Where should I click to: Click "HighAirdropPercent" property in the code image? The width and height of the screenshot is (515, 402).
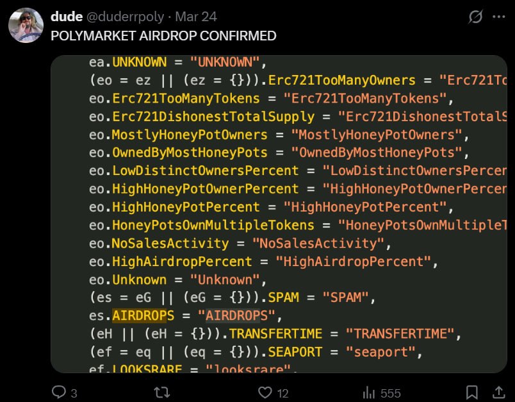[182, 262]
